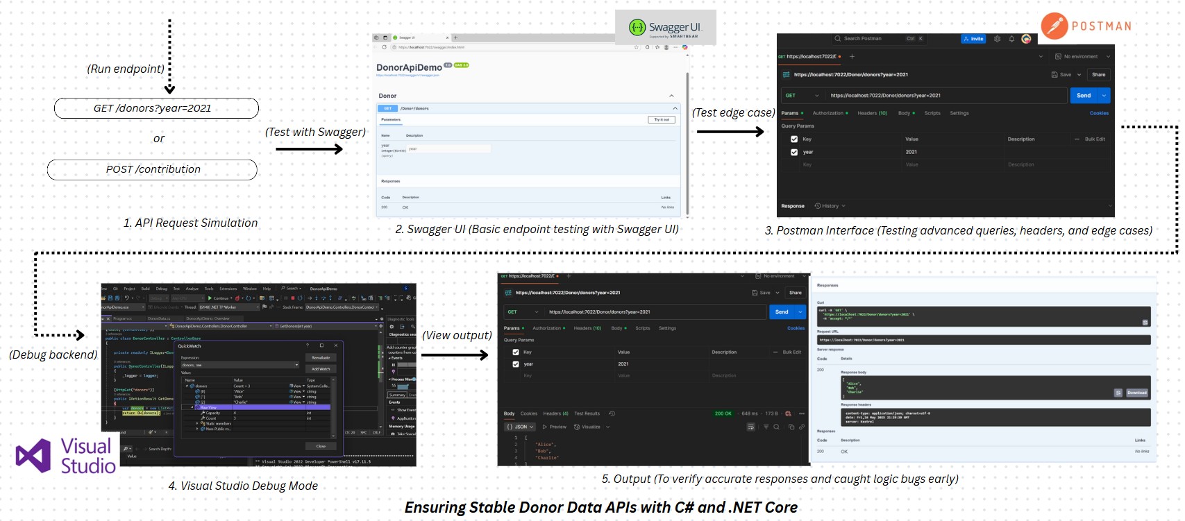Click the Search Postman field

tap(879, 39)
